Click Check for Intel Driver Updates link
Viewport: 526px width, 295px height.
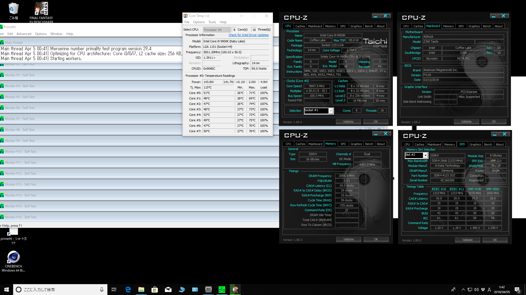248,35
